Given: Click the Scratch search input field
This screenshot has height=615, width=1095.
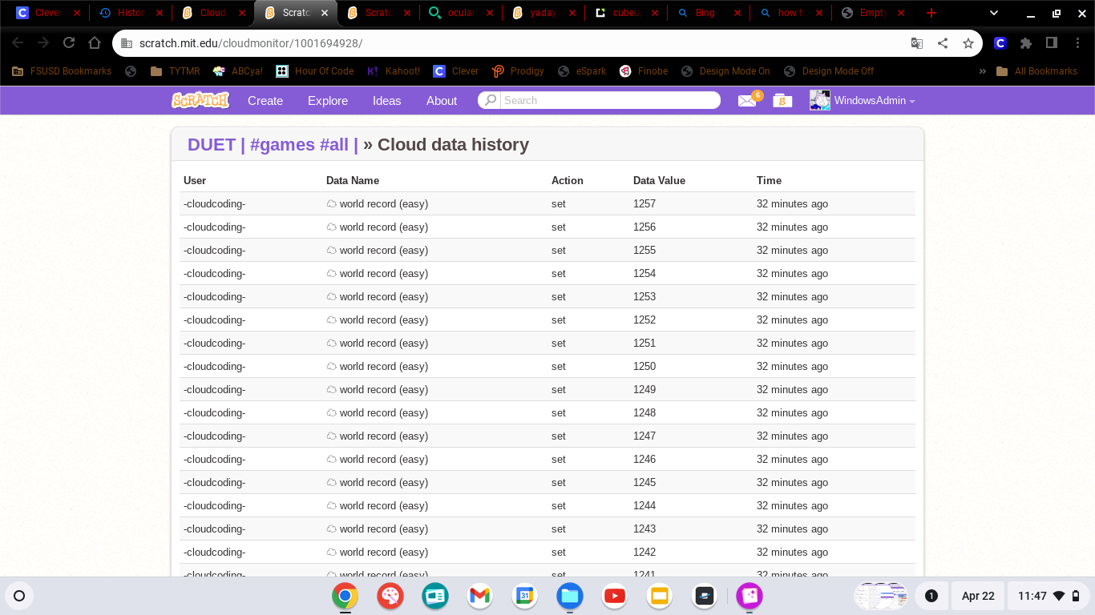Looking at the screenshot, I should 609,100.
